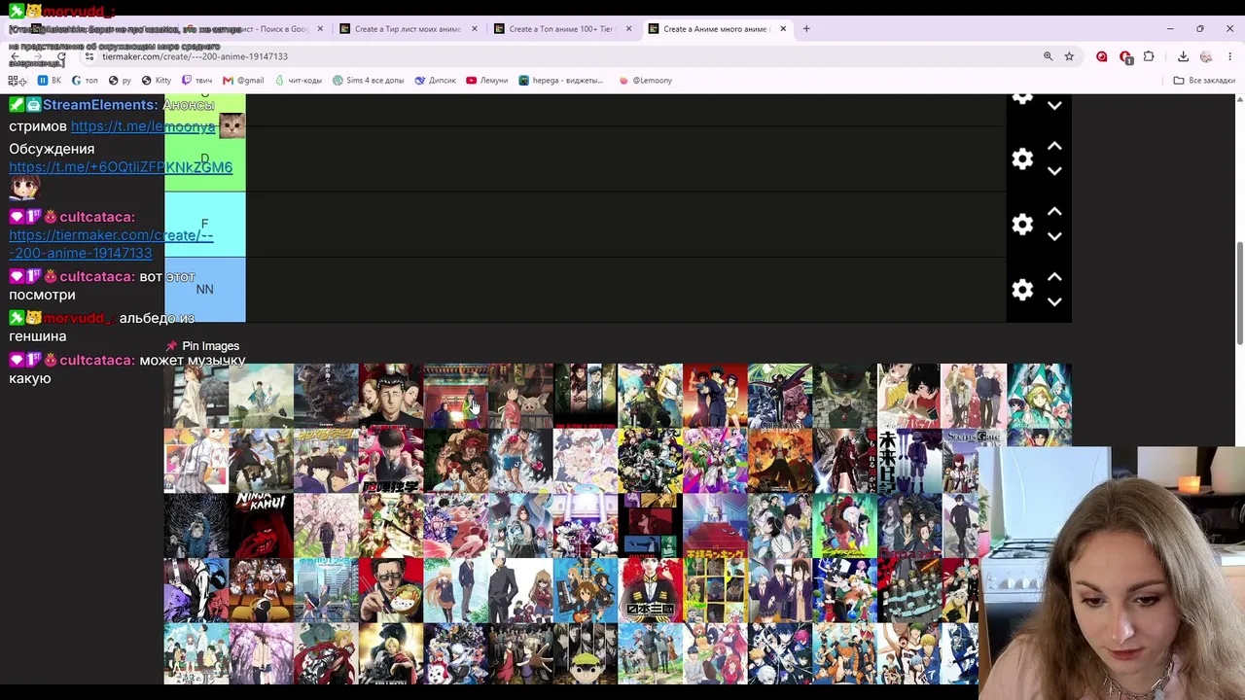
Task: Move tier NN row down
Action: (1054, 301)
